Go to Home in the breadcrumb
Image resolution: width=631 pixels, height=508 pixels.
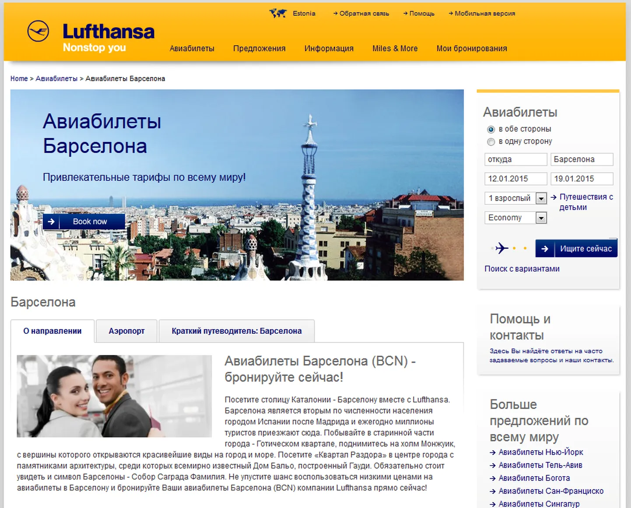[19, 79]
